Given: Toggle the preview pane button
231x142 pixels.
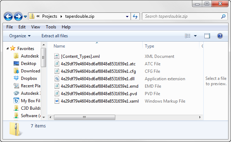Looking at the screenshot, I should [x=208, y=36].
